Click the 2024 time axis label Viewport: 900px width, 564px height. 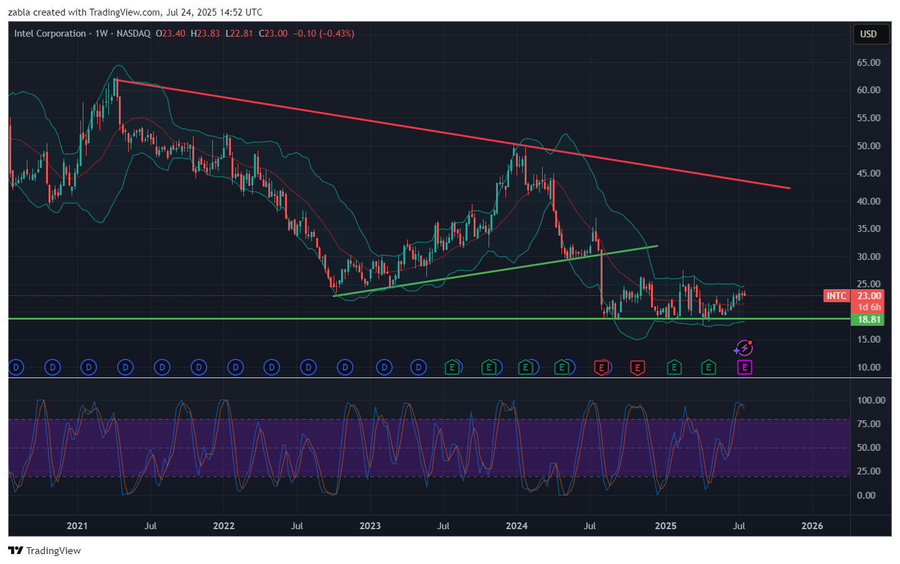[517, 526]
